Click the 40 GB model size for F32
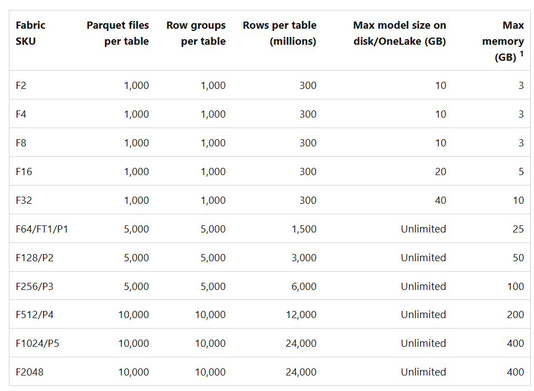The width and height of the screenshot is (534, 391). click(440, 200)
